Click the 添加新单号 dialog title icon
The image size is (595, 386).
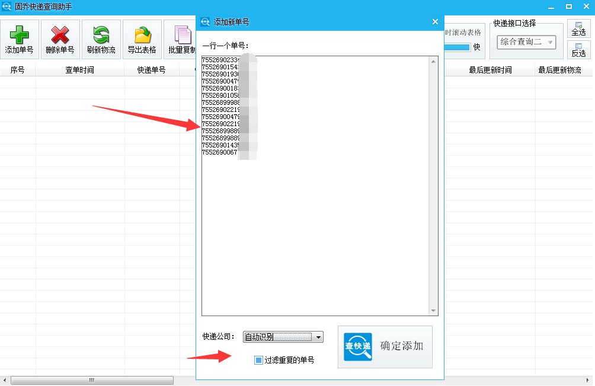(205, 22)
